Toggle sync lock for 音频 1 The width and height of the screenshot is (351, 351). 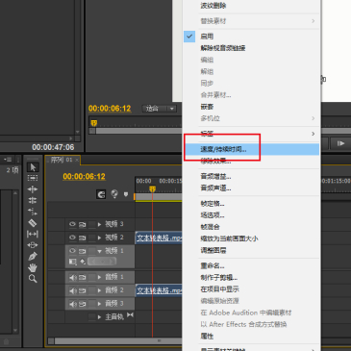83,277
